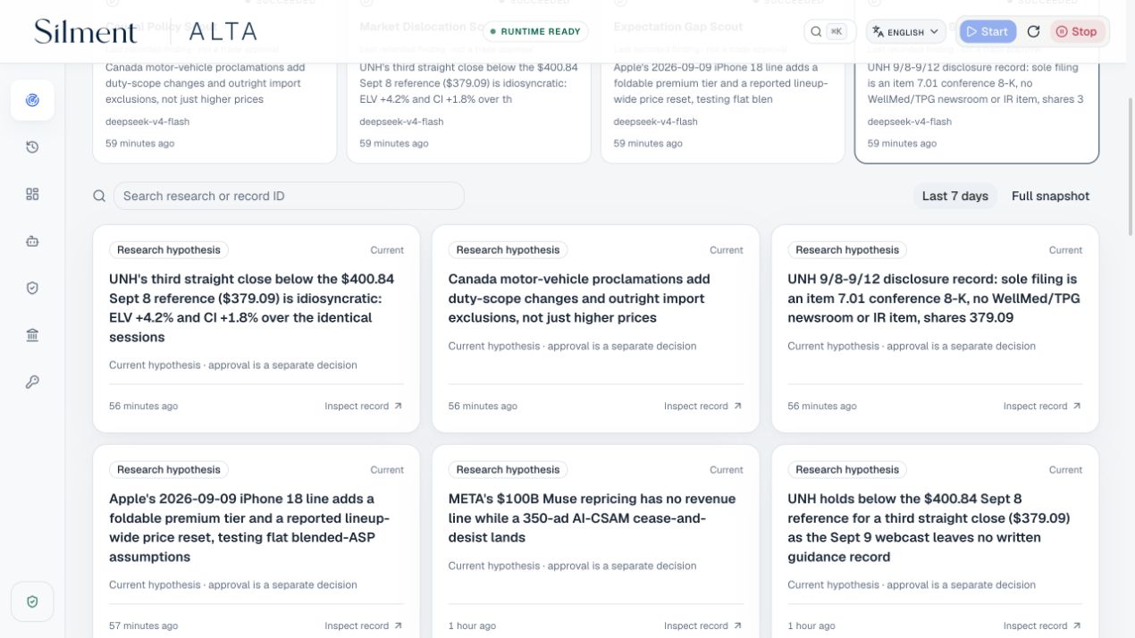This screenshot has height=638, width=1135.
Task: Open the Canada motor-vehicle proclamations hypothesis title
Action: [579, 298]
